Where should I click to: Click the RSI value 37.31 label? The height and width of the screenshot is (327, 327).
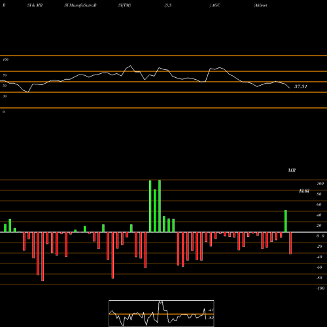(301, 86)
